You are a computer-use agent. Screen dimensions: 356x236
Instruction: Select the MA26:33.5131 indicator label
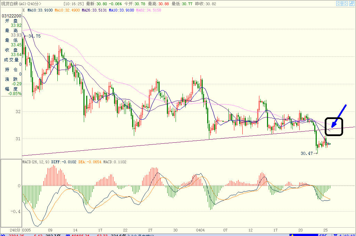tap(94, 10)
